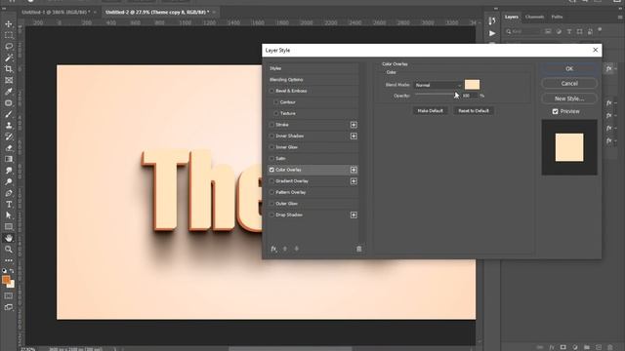Select the Spot Healing Brush tool
625x351 pixels.
[9, 103]
